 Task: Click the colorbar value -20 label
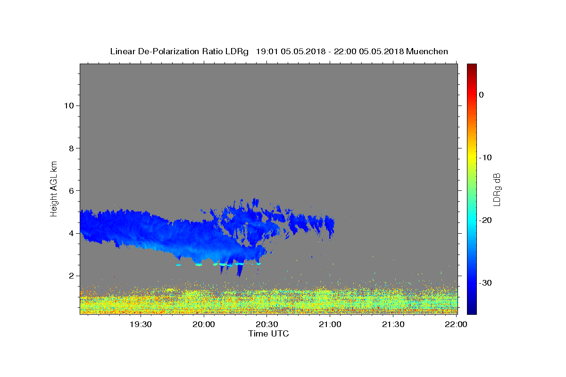coord(485,220)
